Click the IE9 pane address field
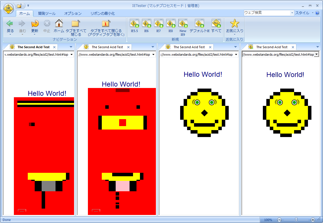The width and height of the screenshot is (323, 223). click(278, 55)
